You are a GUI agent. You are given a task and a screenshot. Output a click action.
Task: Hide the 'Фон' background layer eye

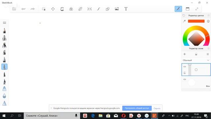pyautogui.click(x=185, y=79)
